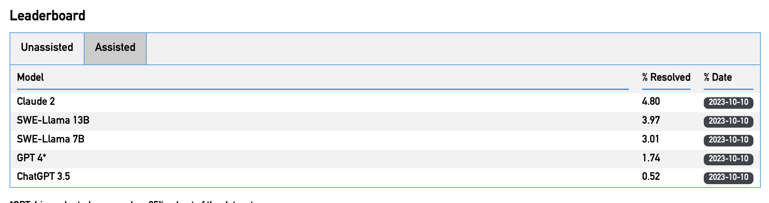Select the Claude 2 model row
This screenshot has height=203, width=769.
pos(36,101)
